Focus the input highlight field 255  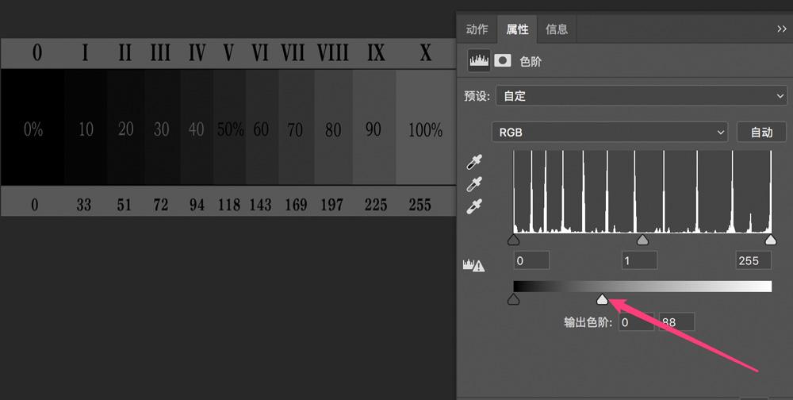(x=753, y=261)
